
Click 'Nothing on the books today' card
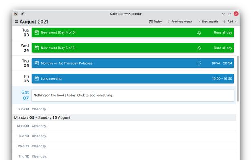pos(133,95)
